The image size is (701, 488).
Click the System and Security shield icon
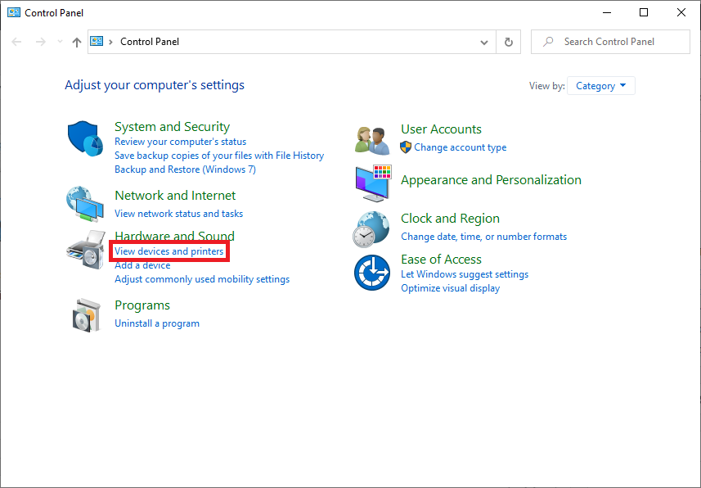pos(84,138)
